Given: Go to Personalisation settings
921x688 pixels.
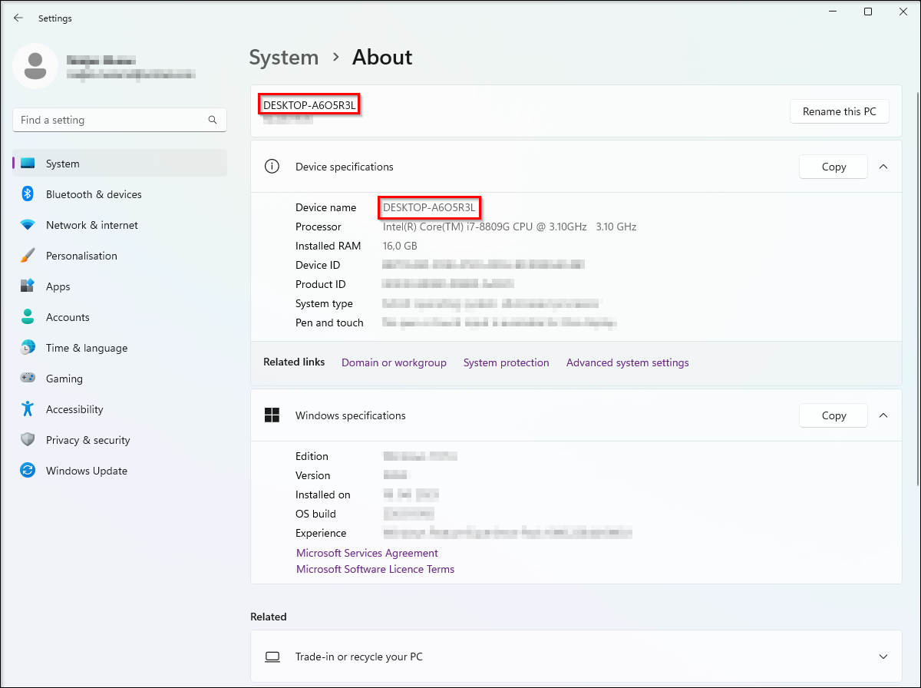Looking at the screenshot, I should click(81, 256).
